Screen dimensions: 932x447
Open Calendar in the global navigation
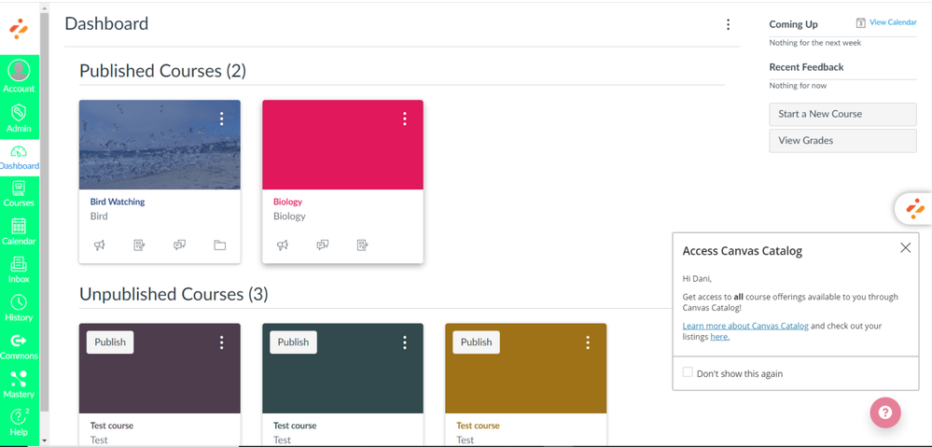pyautogui.click(x=19, y=230)
